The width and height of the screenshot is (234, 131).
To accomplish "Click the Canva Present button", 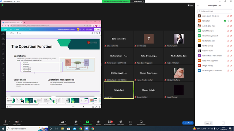I will click(x=89, y=29).
